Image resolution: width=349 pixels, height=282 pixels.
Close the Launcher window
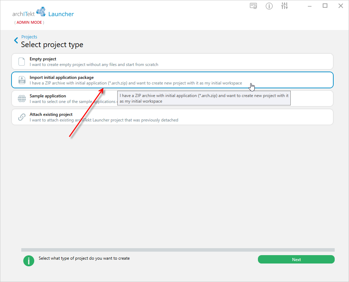[x=341, y=6]
